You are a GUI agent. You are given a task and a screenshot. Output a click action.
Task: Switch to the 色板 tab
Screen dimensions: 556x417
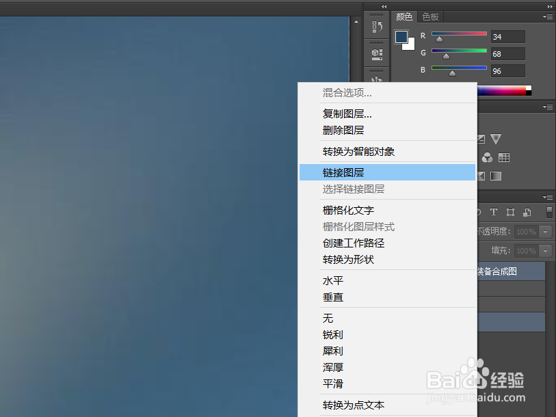[430, 16]
